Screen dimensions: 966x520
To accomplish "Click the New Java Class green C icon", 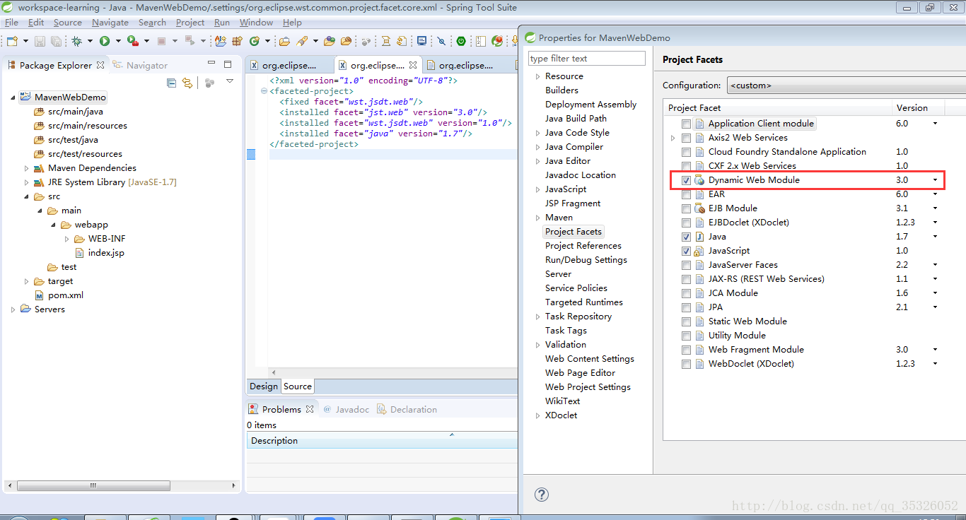I will pos(254,41).
